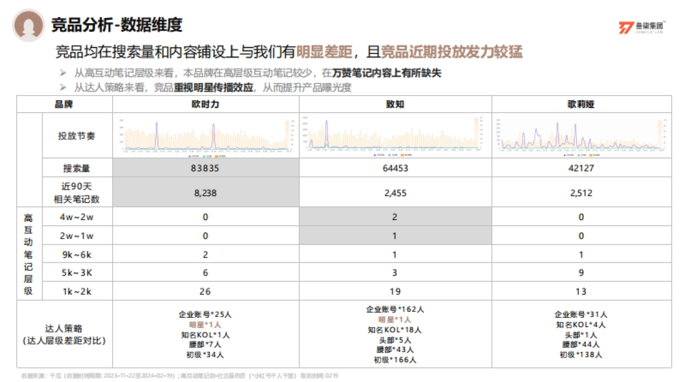Screen dimensions: 679x382
Task: Click the circular avatar icon beside the slide title
Action: click(x=29, y=25)
